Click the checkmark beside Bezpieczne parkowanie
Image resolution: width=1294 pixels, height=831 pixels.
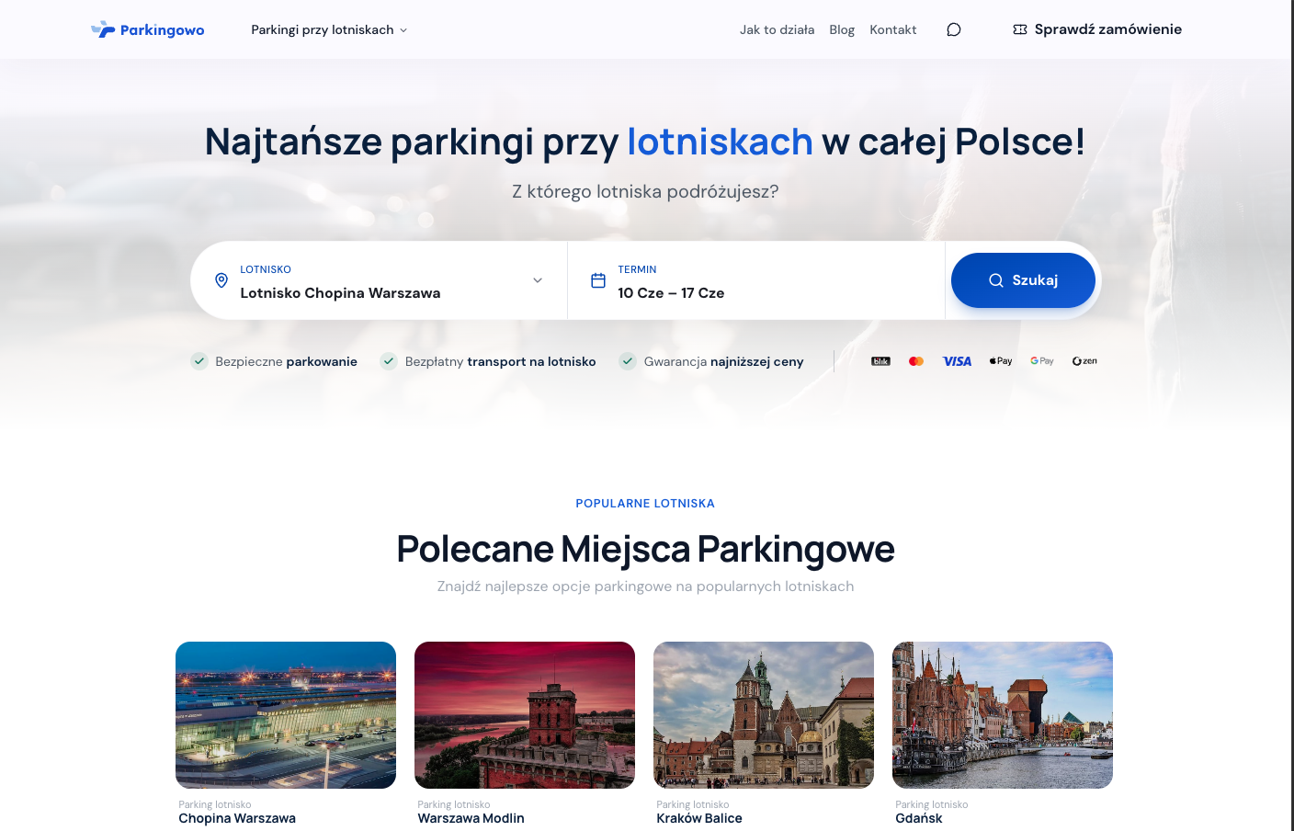tap(199, 361)
